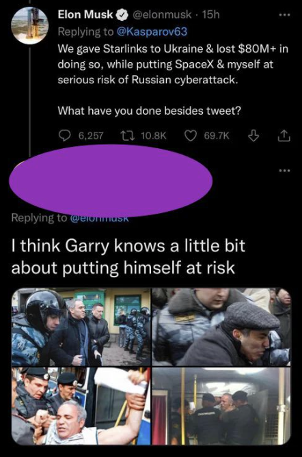Image resolution: width=302 pixels, height=457 pixels.
Task: Click the verified badge beside Elon Musk
Action: (121, 14)
